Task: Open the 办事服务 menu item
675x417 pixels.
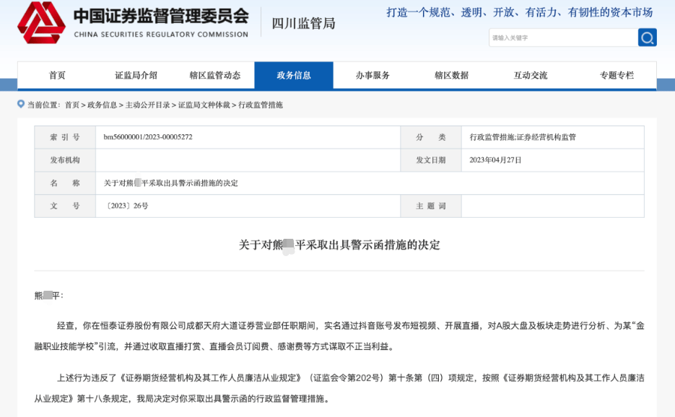Action: pos(373,75)
